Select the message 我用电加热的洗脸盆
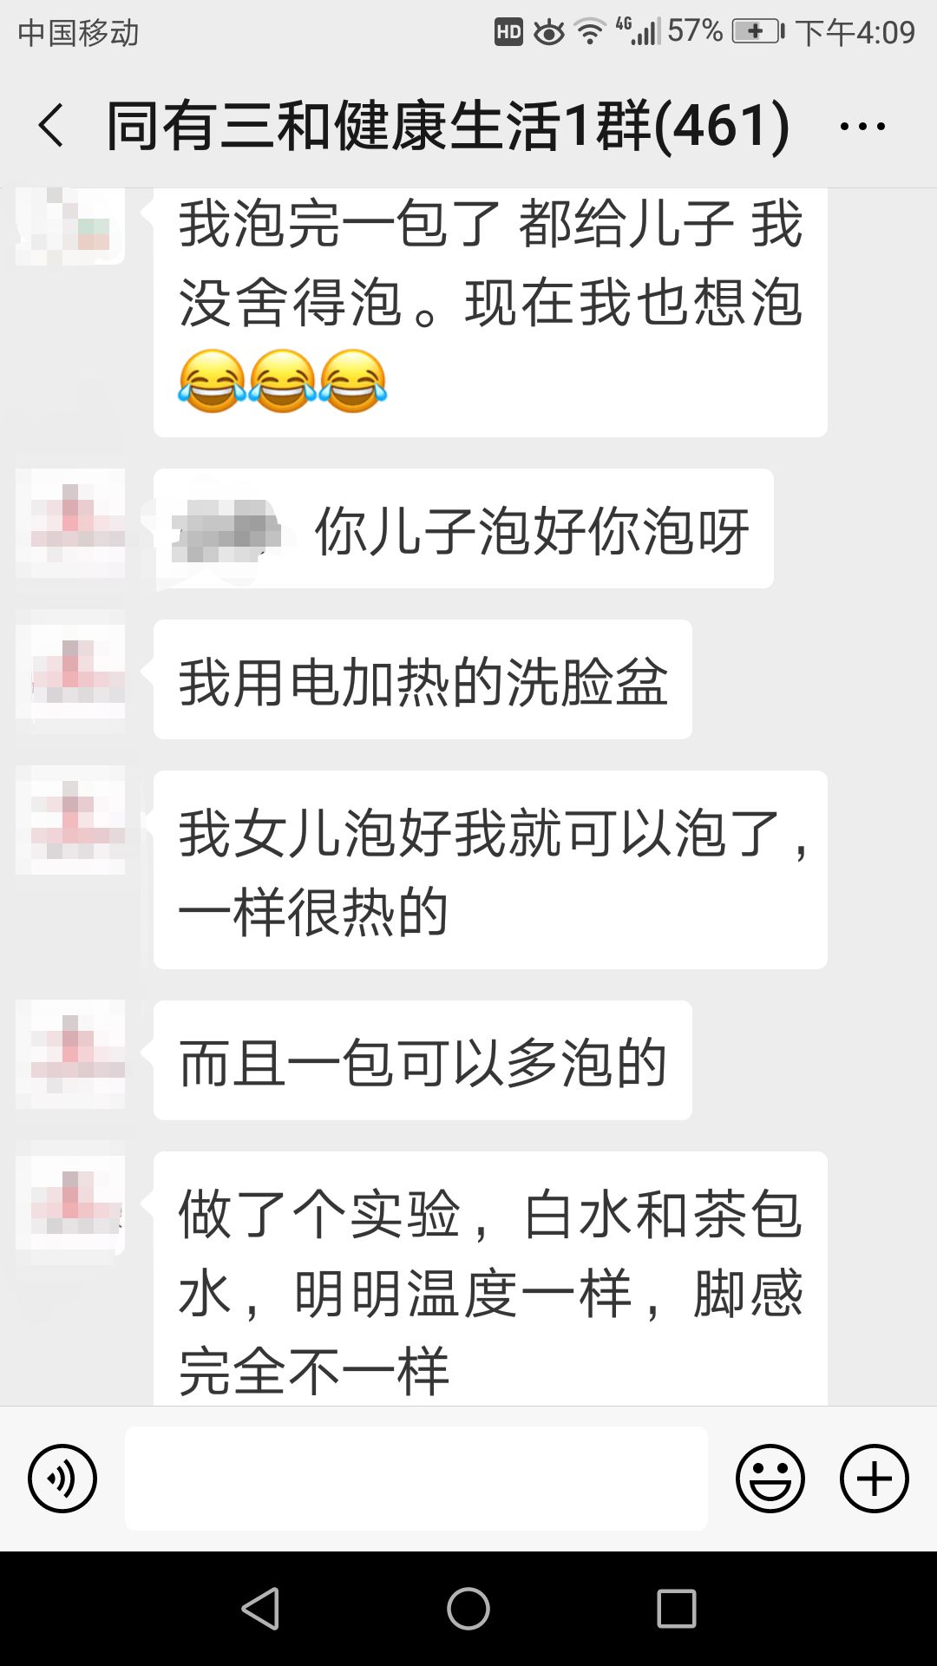The width and height of the screenshot is (937, 1666). pos(423,679)
